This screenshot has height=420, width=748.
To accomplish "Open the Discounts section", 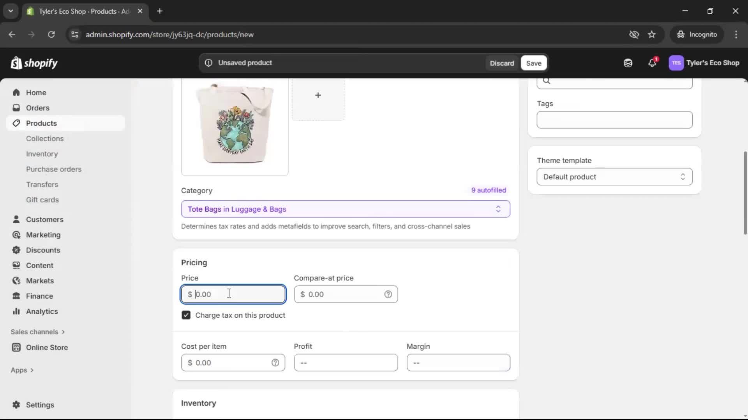I will tap(43, 250).
